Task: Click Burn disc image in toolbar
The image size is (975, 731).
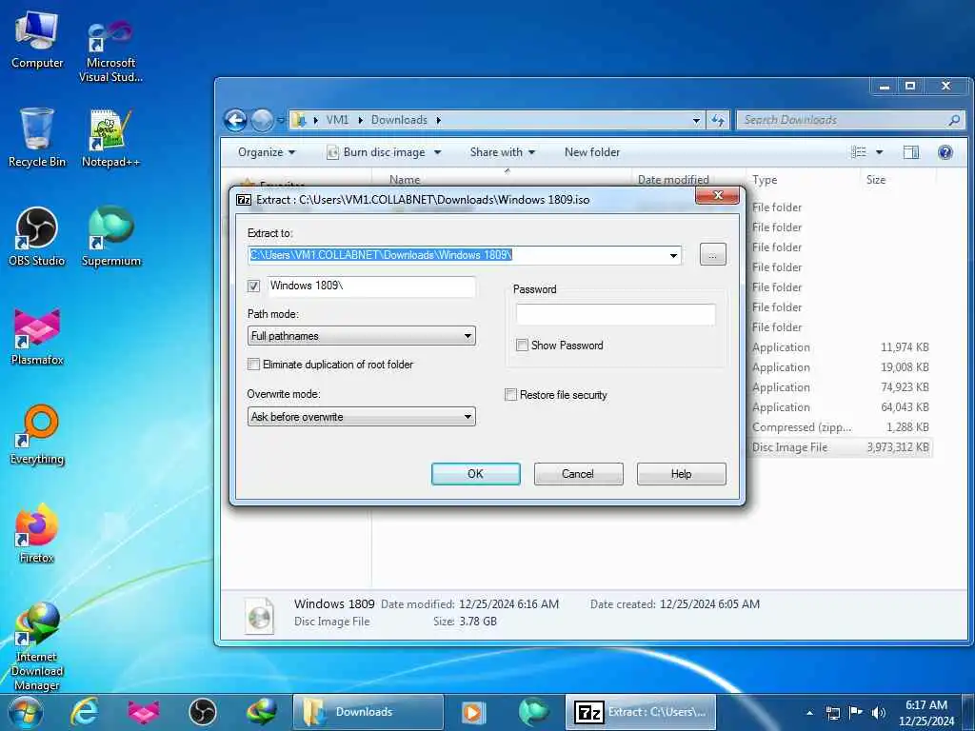Action: [x=377, y=152]
